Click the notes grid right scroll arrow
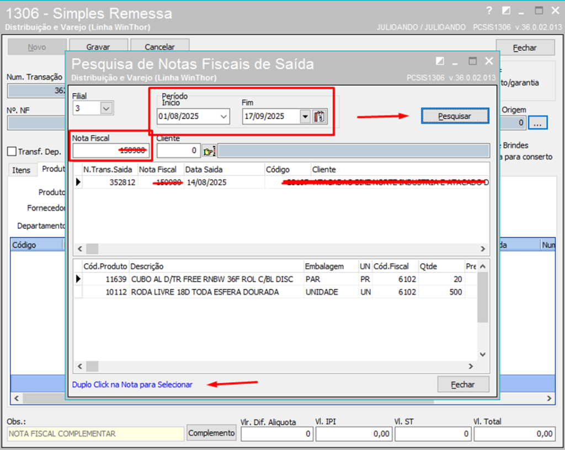Viewport: 565px width, 450px height. [483, 249]
